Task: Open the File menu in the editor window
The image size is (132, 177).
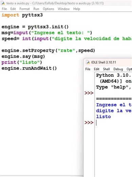Action: (x=4, y=9)
